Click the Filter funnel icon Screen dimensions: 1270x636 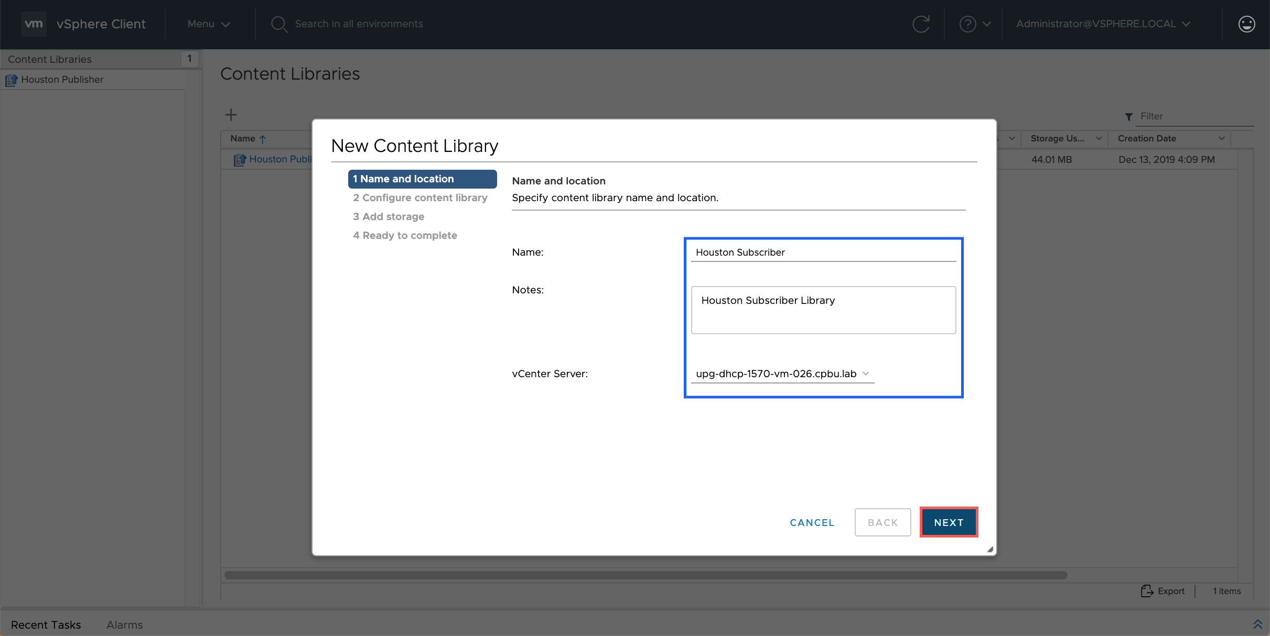(1128, 117)
